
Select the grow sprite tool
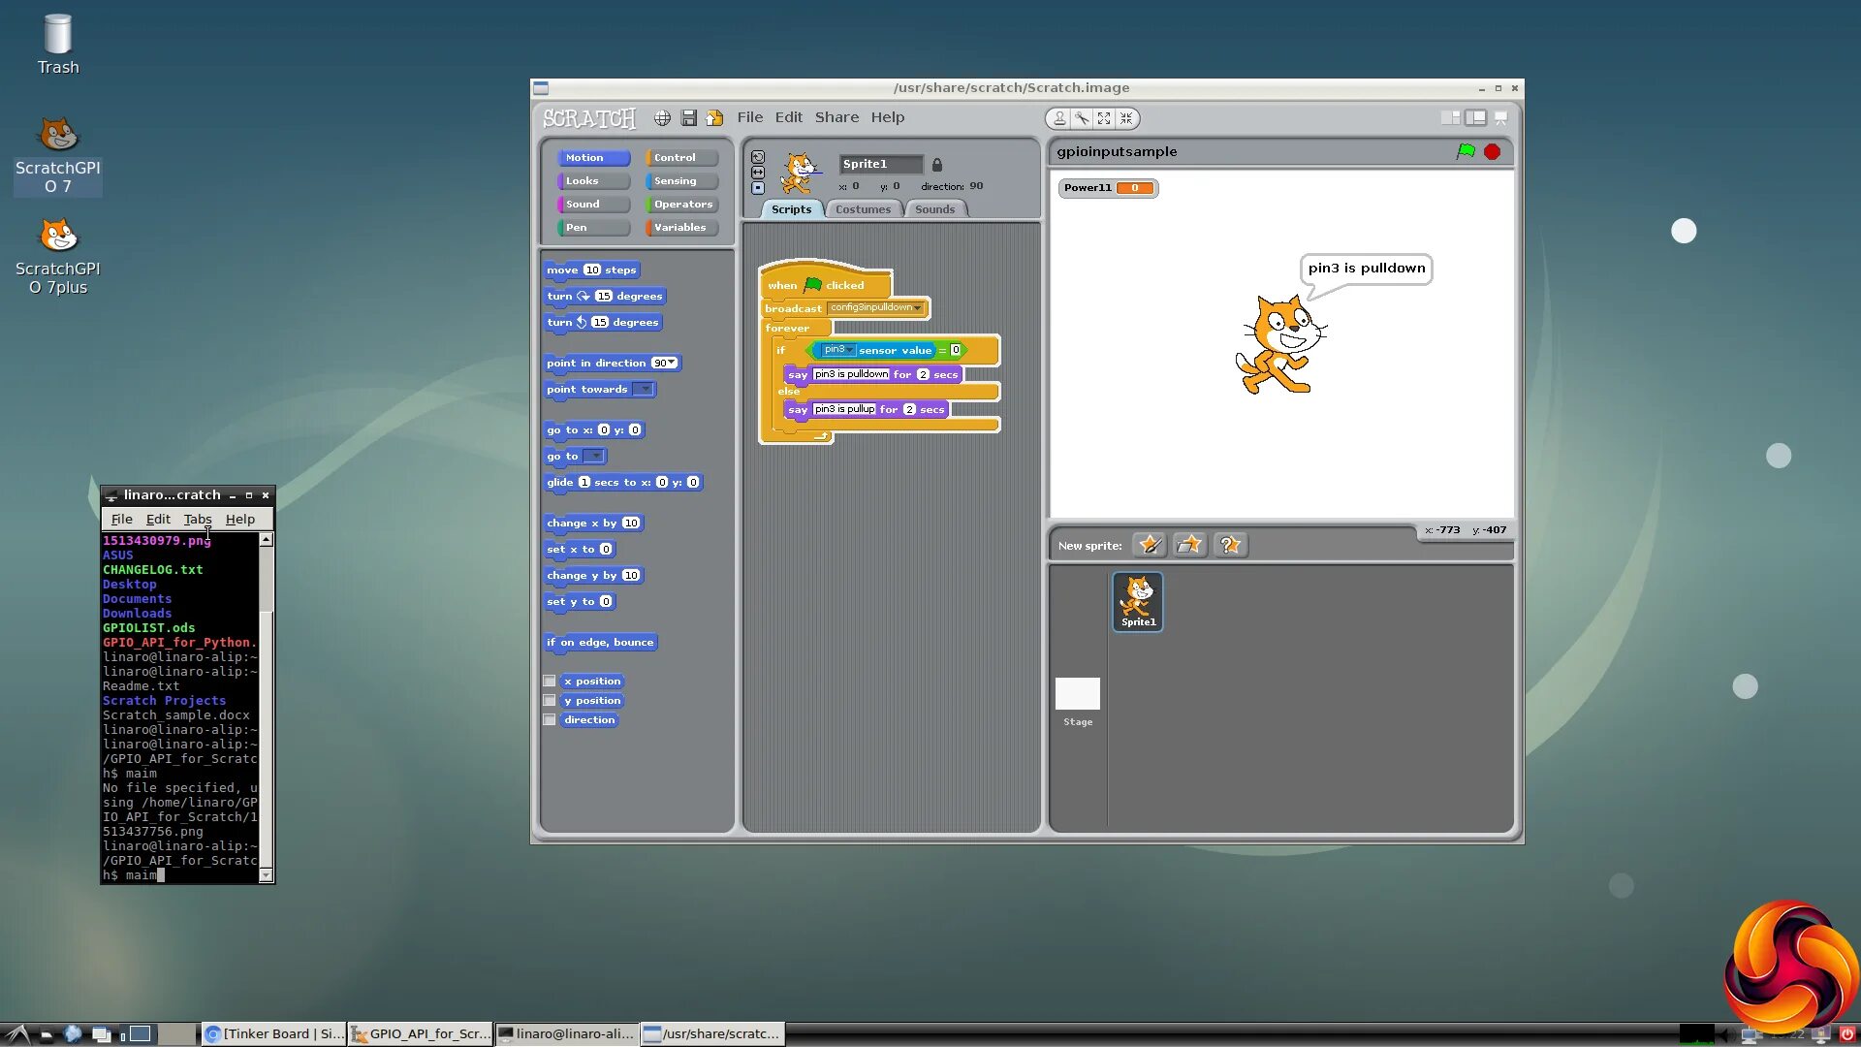[x=1104, y=118]
